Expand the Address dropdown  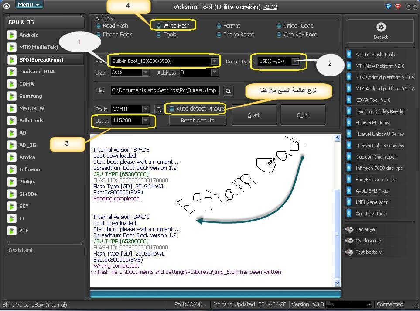coord(214,73)
